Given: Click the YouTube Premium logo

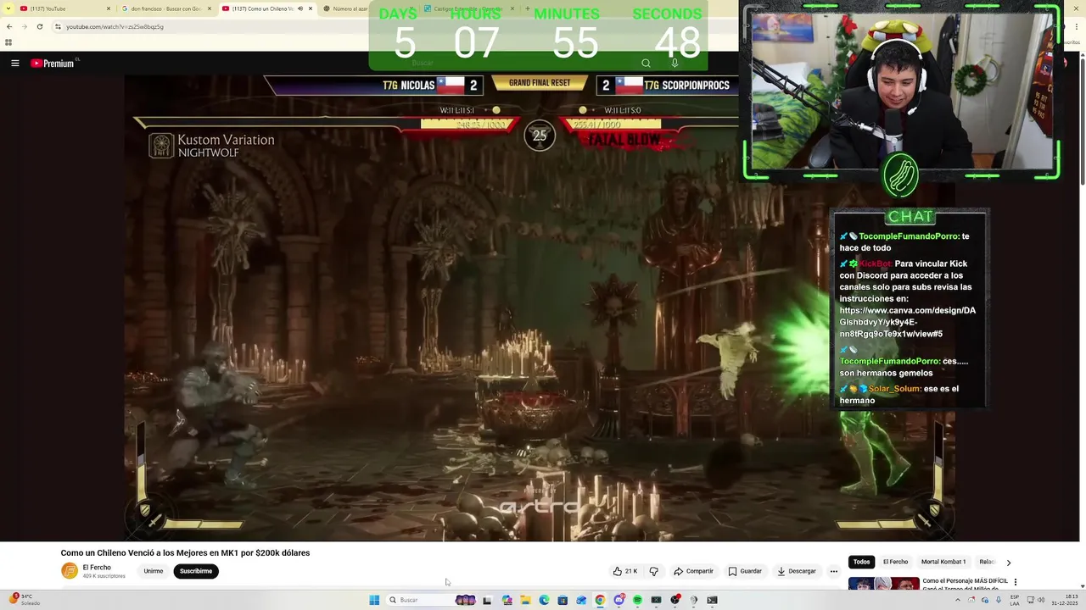Looking at the screenshot, I should [x=53, y=63].
